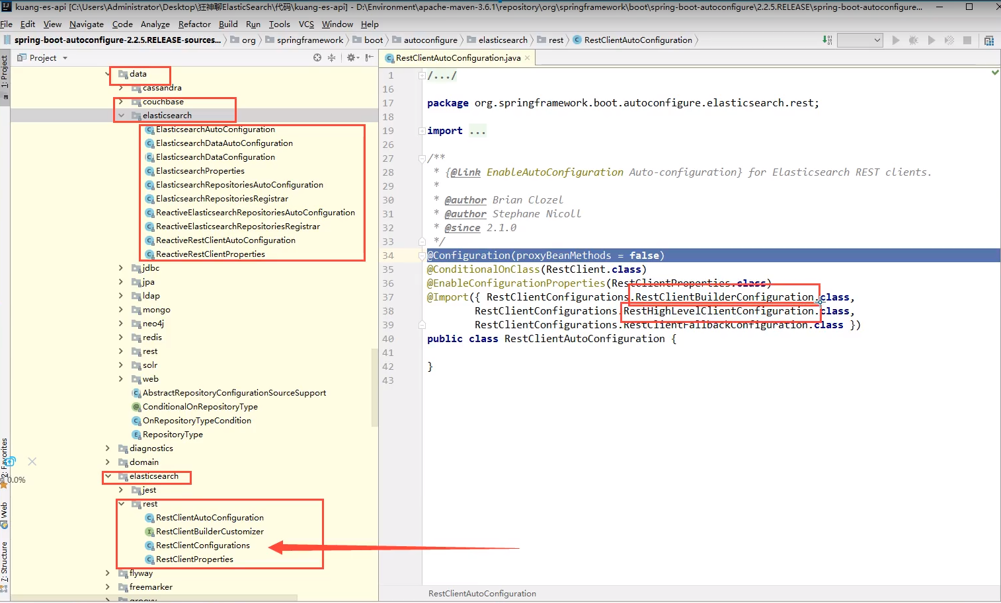Select OnRepositoryTypeCondition class in tree
The image size is (1001, 603).
[x=196, y=421]
